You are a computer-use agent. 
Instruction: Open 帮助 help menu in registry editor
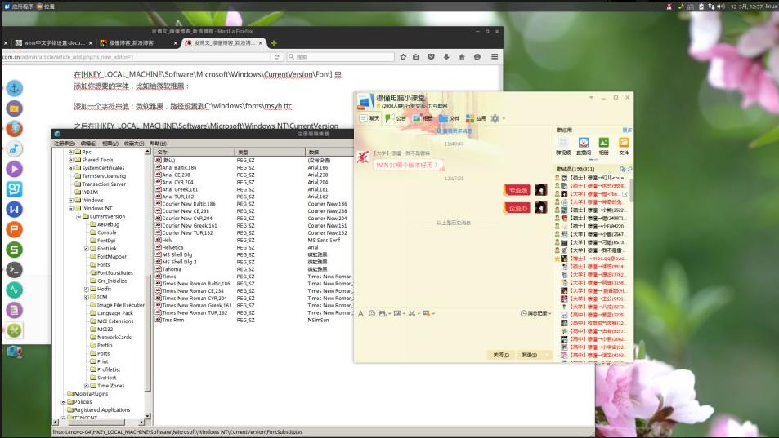(x=158, y=144)
